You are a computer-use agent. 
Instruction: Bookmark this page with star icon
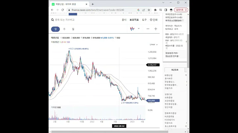point(149,10)
